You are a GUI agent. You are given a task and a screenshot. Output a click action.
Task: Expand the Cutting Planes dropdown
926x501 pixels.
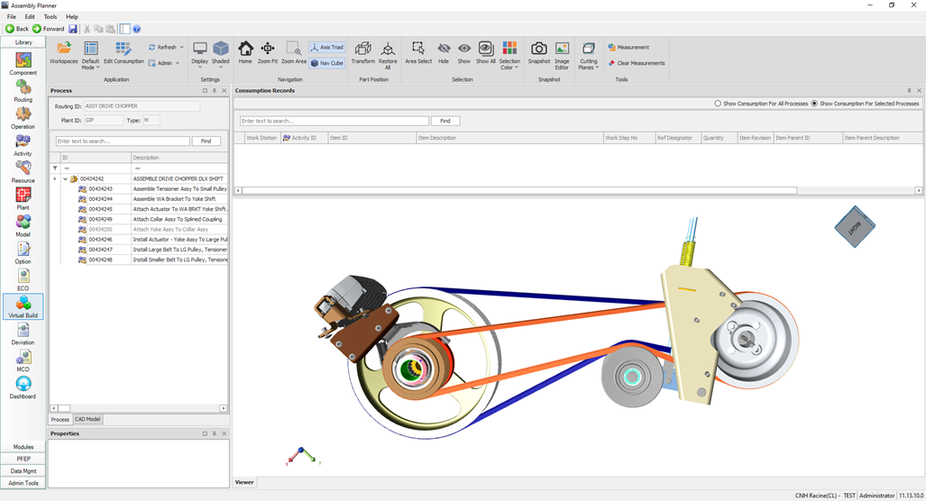click(588, 54)
